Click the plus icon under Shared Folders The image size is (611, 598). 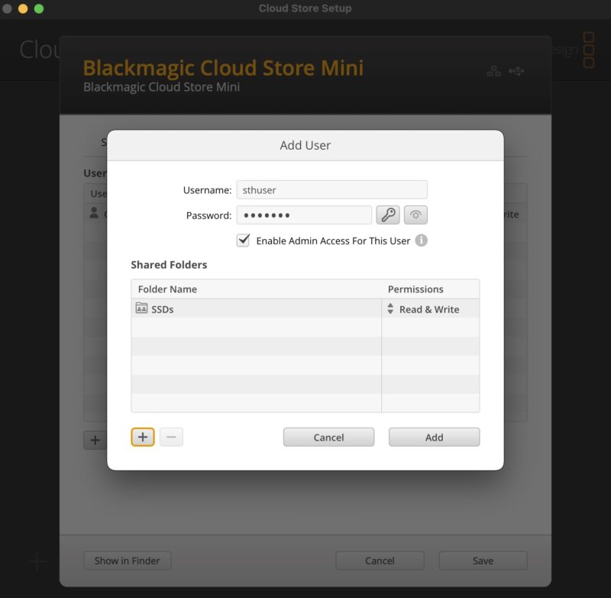pyautogui.click(x=142, y=437)
